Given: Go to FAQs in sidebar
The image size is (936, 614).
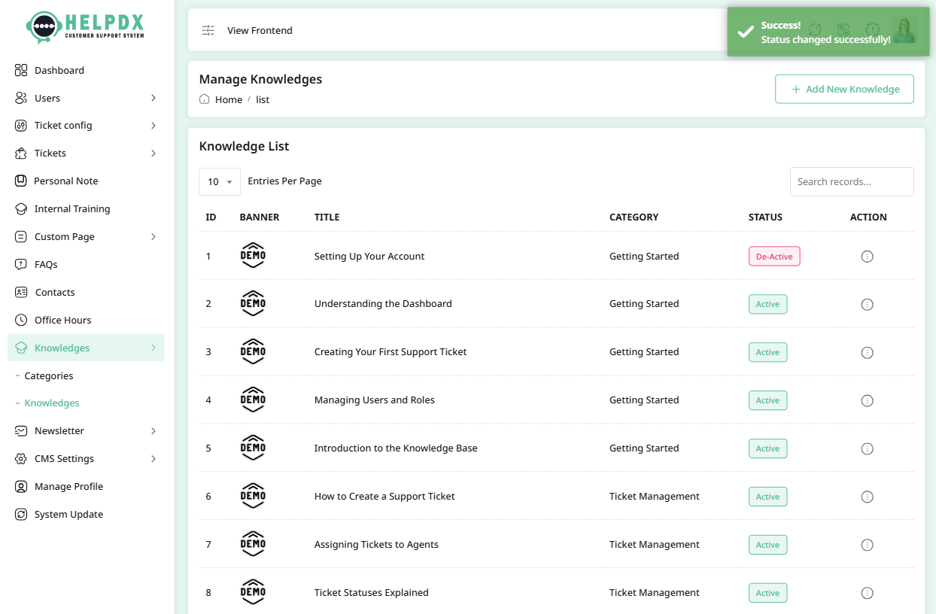Looking at the screenshot, I should (x=46, y=264).
